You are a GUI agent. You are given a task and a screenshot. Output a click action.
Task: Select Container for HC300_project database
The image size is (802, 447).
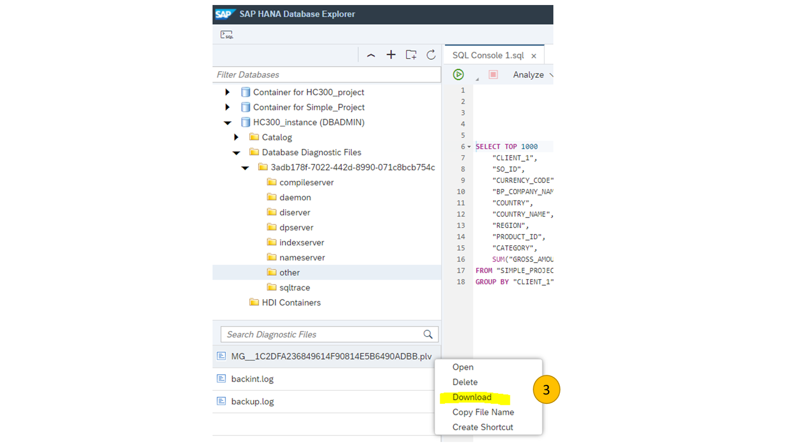308,92
